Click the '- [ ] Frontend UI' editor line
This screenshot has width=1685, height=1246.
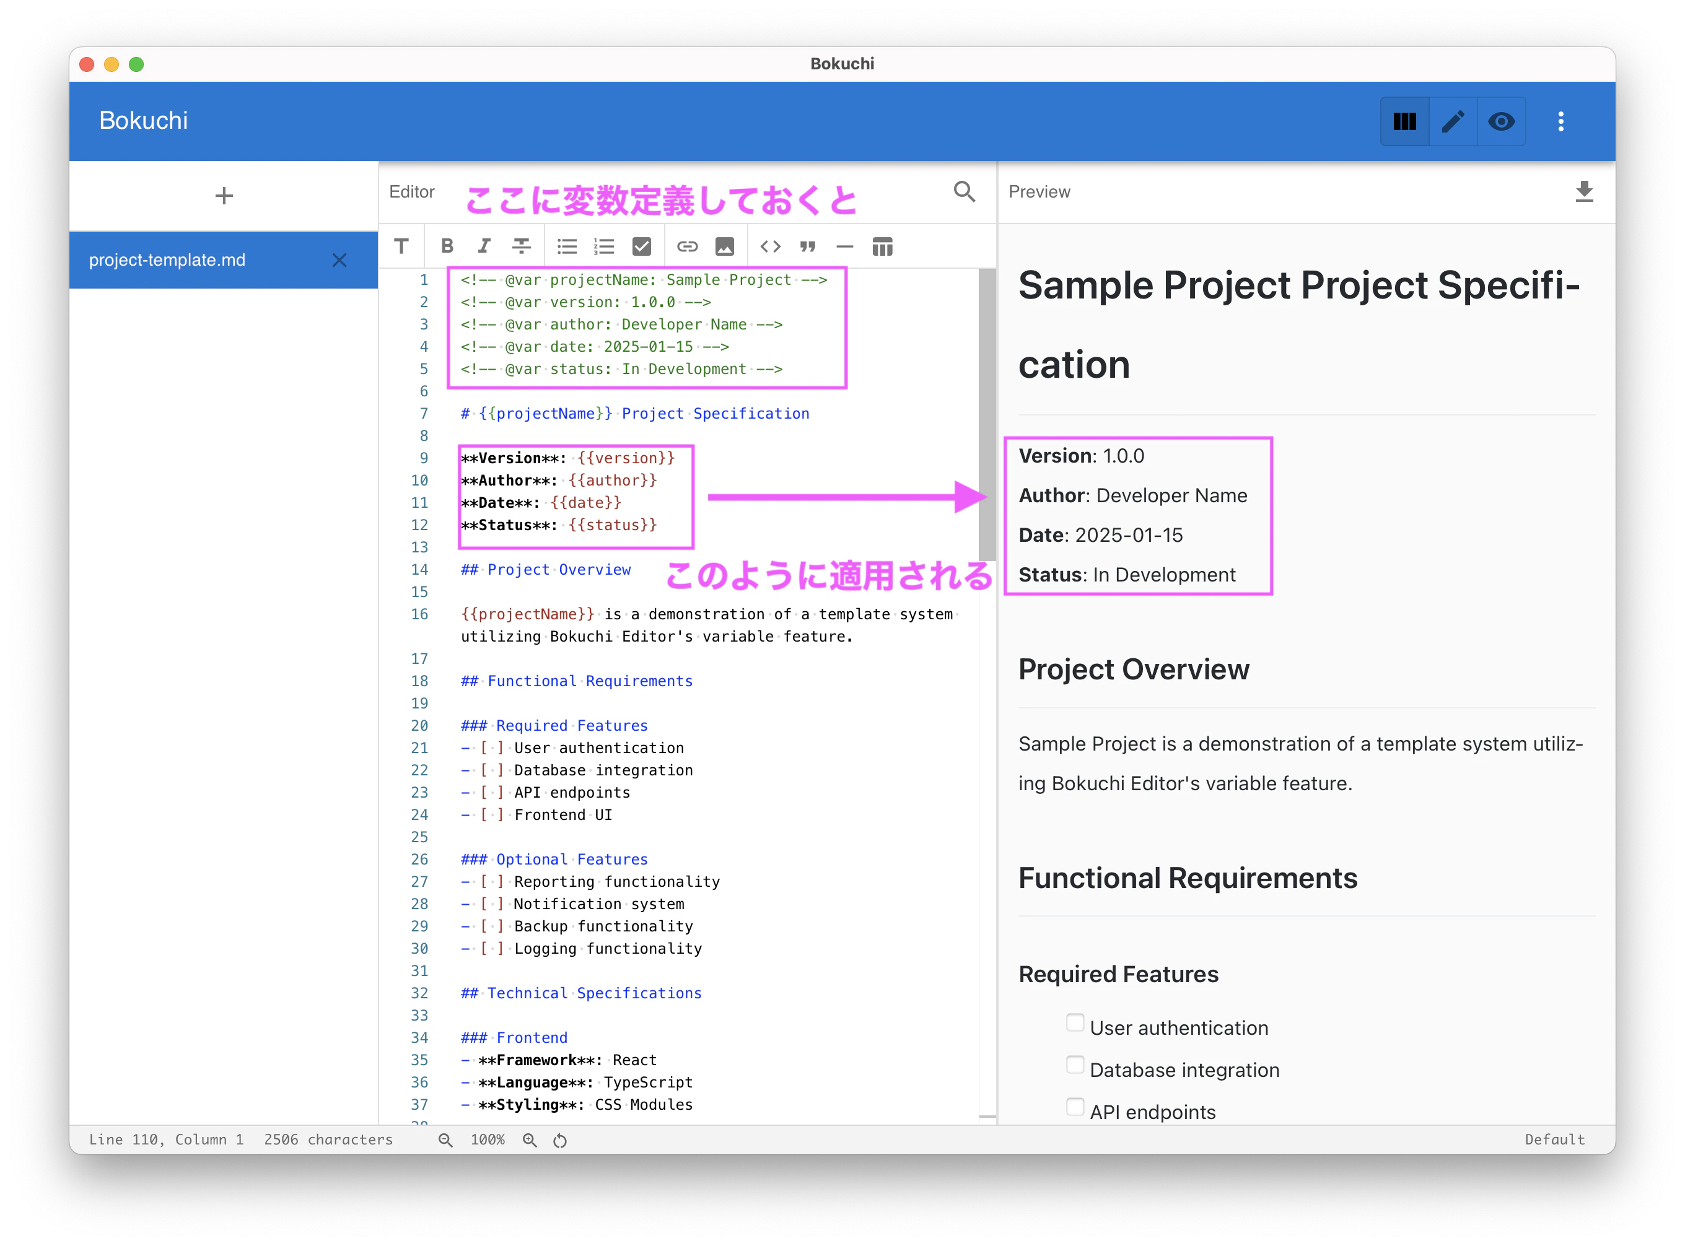536,814
